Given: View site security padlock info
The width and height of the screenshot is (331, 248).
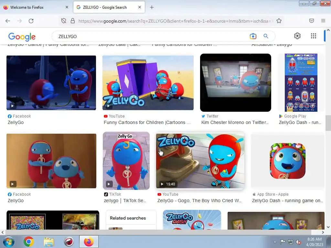Looking at the screenshot, I should click(73, 21).
